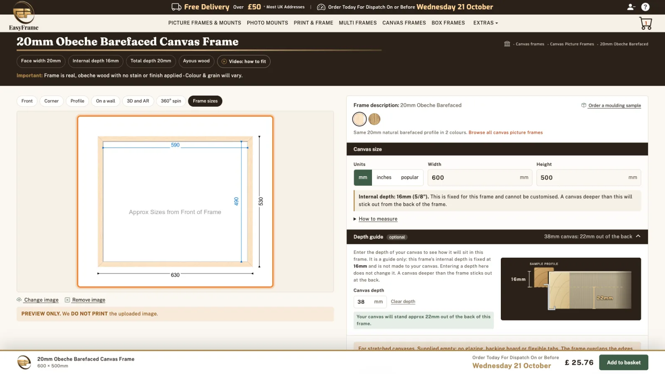Expand How to measure details
This screenshot has height=374, width=665.
pyautogui.click(x=378, y=219)
